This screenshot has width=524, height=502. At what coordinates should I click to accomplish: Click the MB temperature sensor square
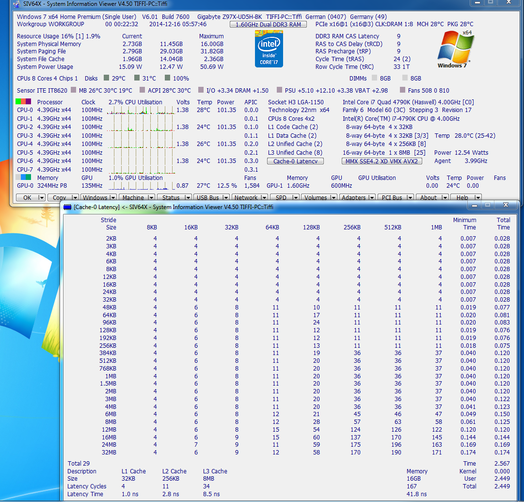tap(74, 90)
